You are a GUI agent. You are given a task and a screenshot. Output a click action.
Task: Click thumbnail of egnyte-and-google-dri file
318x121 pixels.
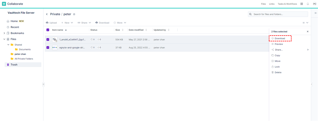point(55,47)
